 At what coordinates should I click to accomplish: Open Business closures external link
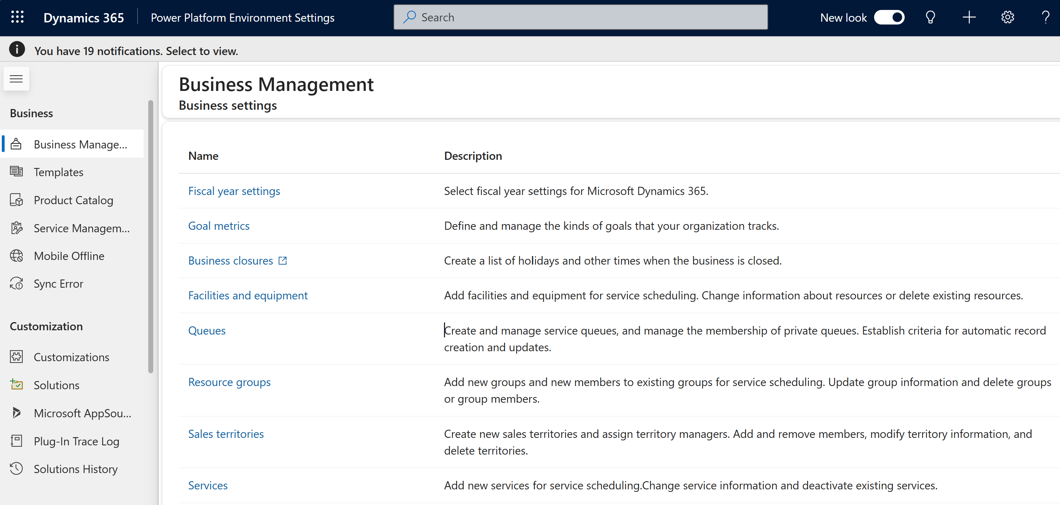point(283,260)
